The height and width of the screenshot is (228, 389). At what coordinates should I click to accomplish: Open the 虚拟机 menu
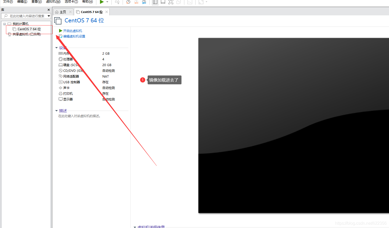[53, 2]
